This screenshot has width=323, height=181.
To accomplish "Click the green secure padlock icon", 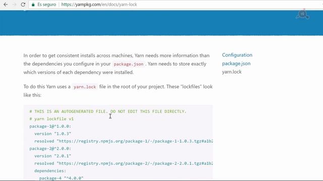I will click(33, 5).
